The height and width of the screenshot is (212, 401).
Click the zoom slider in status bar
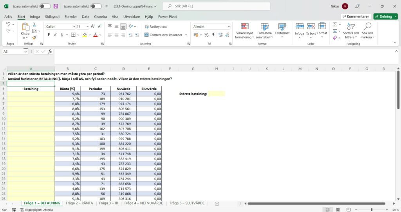coord(372,209)
